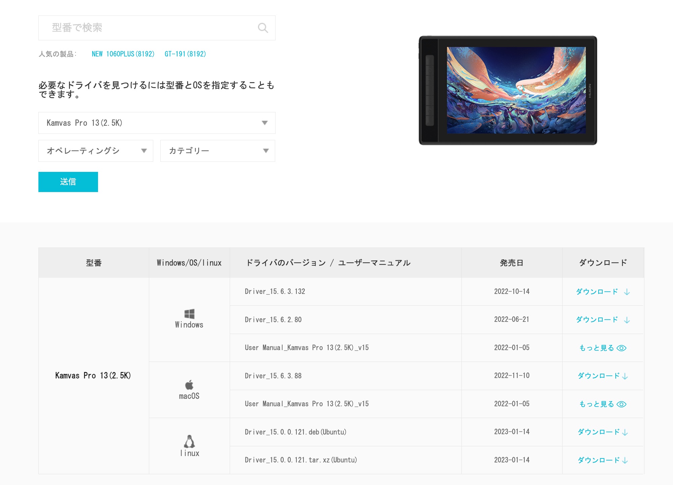
Task: Select macOS row User Manual_Kamvas Pro 13(2.5K)_v15 text
Action: coord(307,404)
